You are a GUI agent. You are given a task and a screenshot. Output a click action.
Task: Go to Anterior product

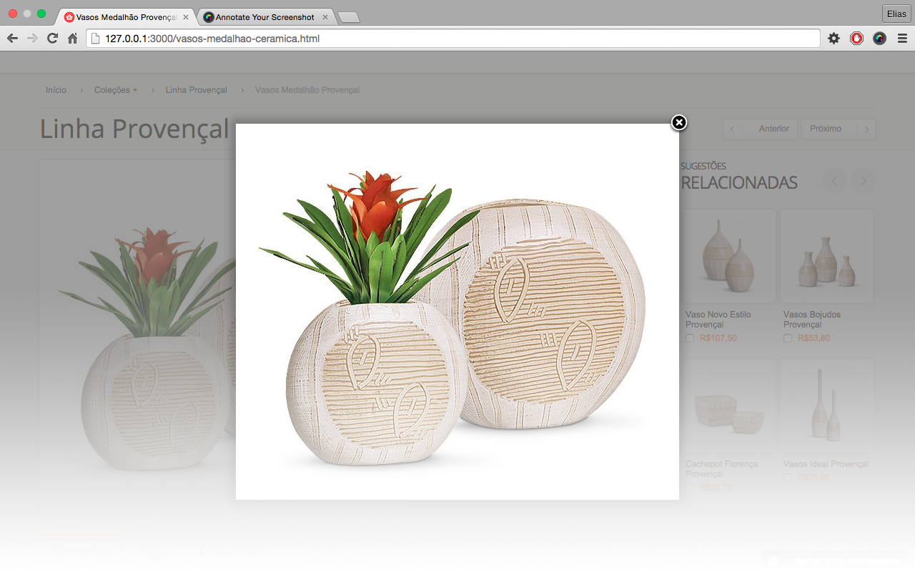tap(761, 129)
